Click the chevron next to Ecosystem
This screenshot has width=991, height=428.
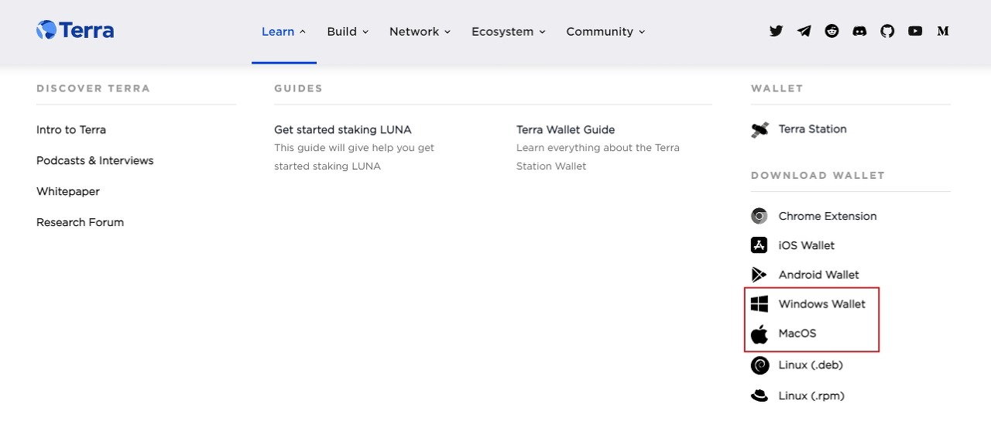tap(542, 32)
